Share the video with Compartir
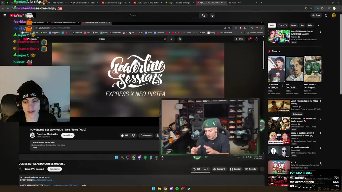This screenshot has width=342, height=192. [219, 169]
